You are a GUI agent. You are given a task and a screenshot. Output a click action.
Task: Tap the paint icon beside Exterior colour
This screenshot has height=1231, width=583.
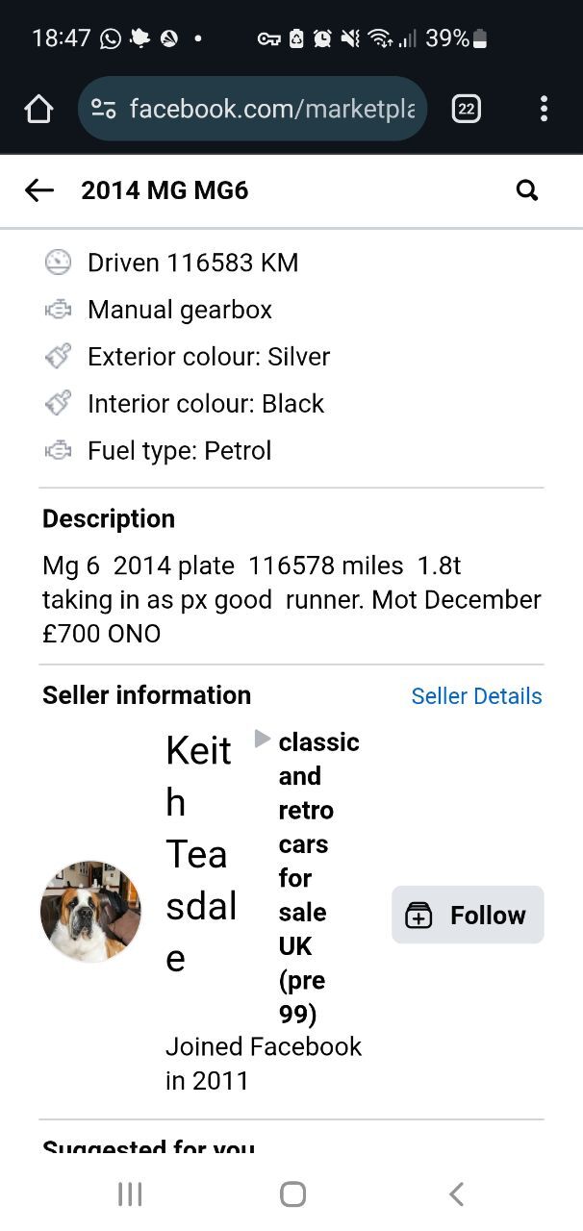click(x=59, y=357)
